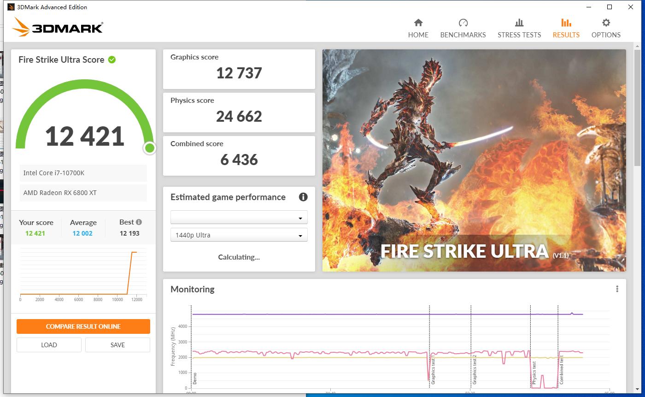Click the 3DMark logo
Viewport: 645px width, 397px height.
point(58,27)
